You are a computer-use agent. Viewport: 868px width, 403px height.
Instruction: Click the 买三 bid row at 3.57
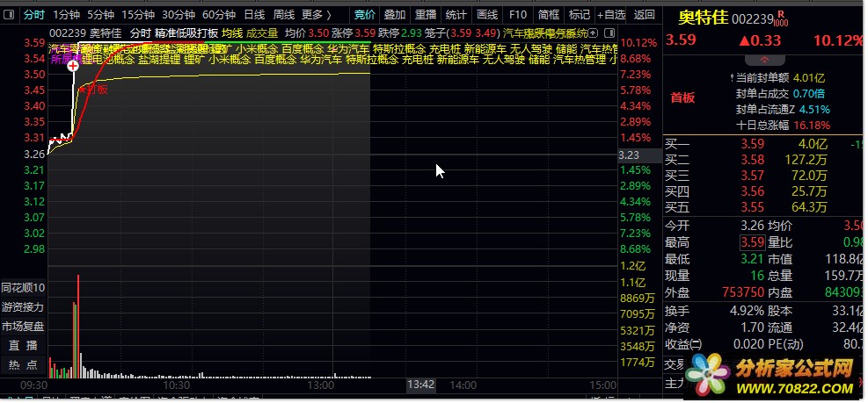pyautogui.click(x=765, y=176)
